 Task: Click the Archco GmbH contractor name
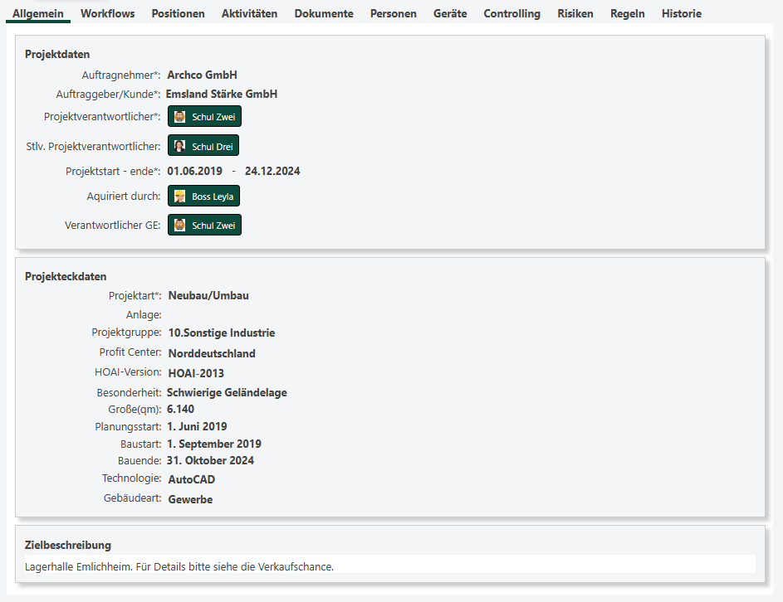click(x=202, y=75)
